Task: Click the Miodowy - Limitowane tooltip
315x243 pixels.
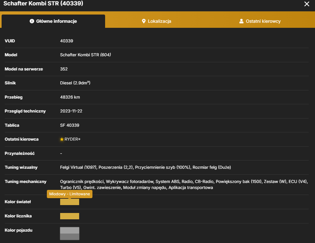Action: [69, 194]
